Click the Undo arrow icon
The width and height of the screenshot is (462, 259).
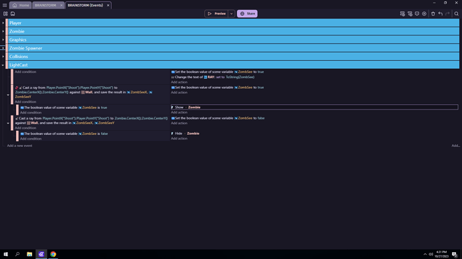441,14
